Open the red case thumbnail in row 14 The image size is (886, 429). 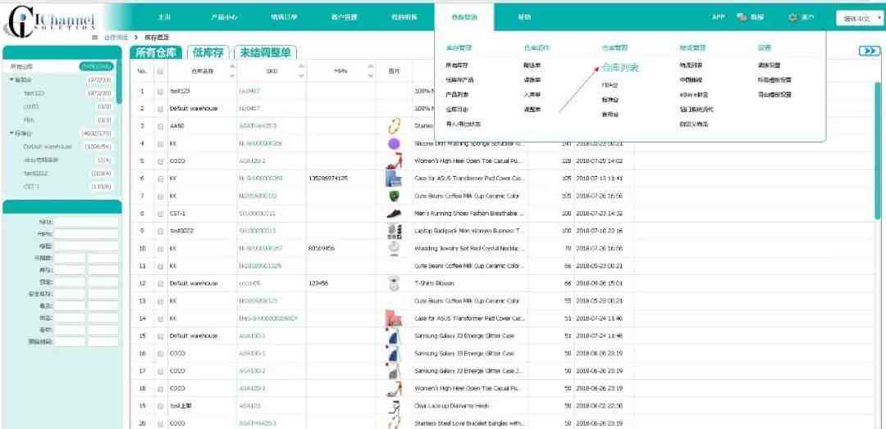coord(393,318)
